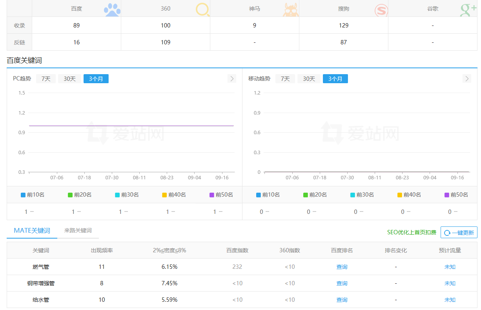Select 3个月 in 移动趋势 chart
Screen dimensions: 481x310
335,78
